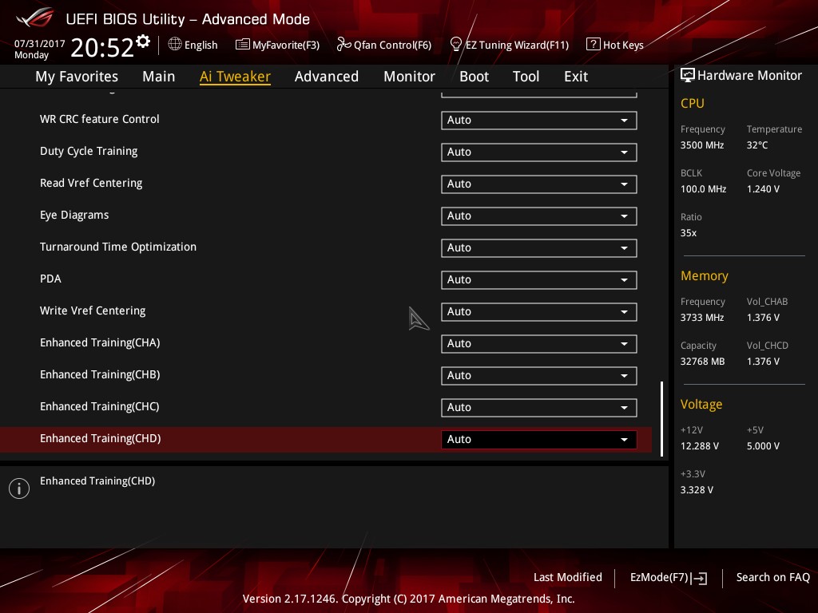Select Enhanced Training(CHB) label

click(100, 374)
